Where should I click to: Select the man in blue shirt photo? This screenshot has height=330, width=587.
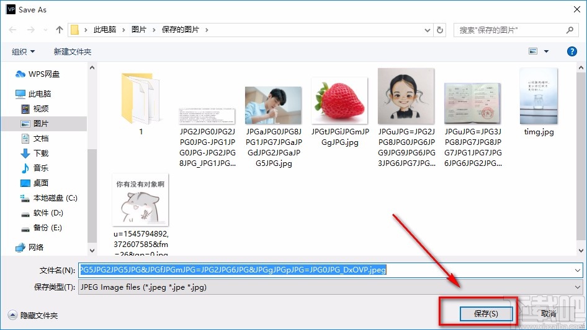(x=274, y=105)
